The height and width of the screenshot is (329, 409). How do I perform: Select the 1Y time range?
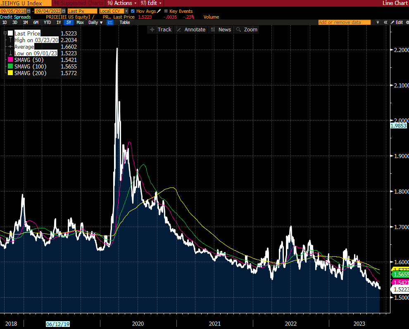(58, 23)
